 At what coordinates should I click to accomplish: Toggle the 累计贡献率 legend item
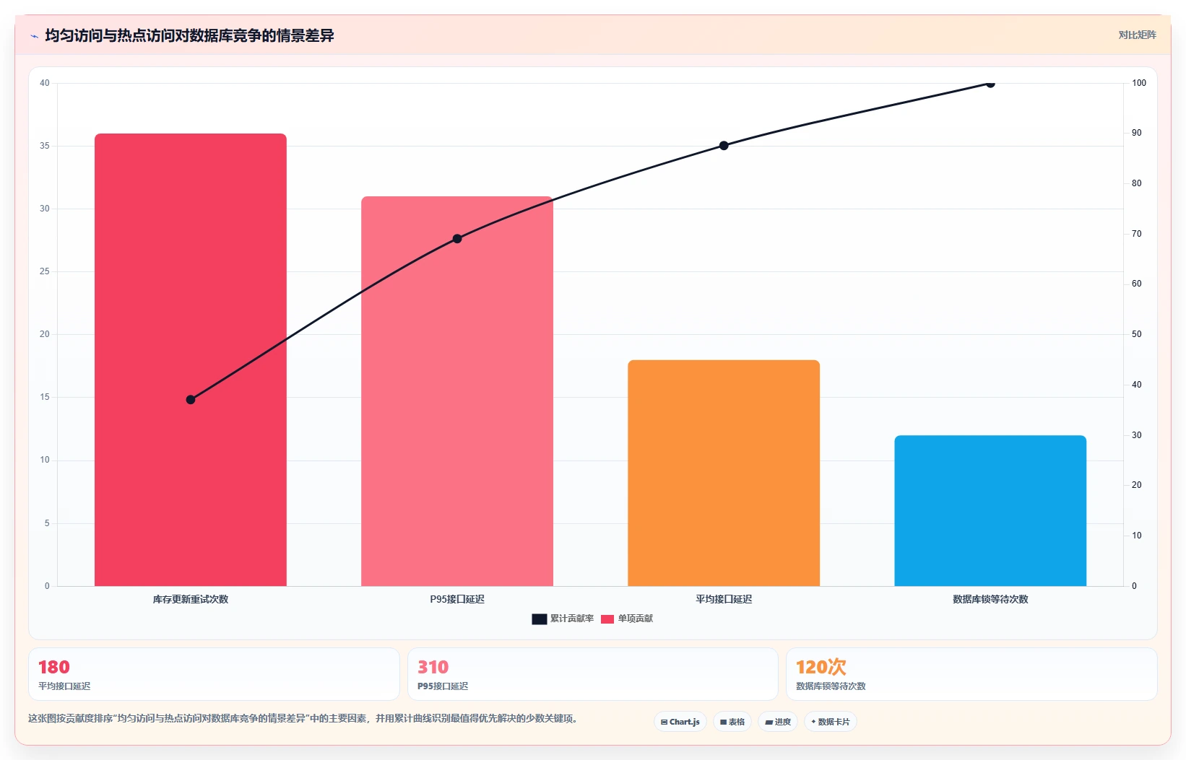pos(563,619)
